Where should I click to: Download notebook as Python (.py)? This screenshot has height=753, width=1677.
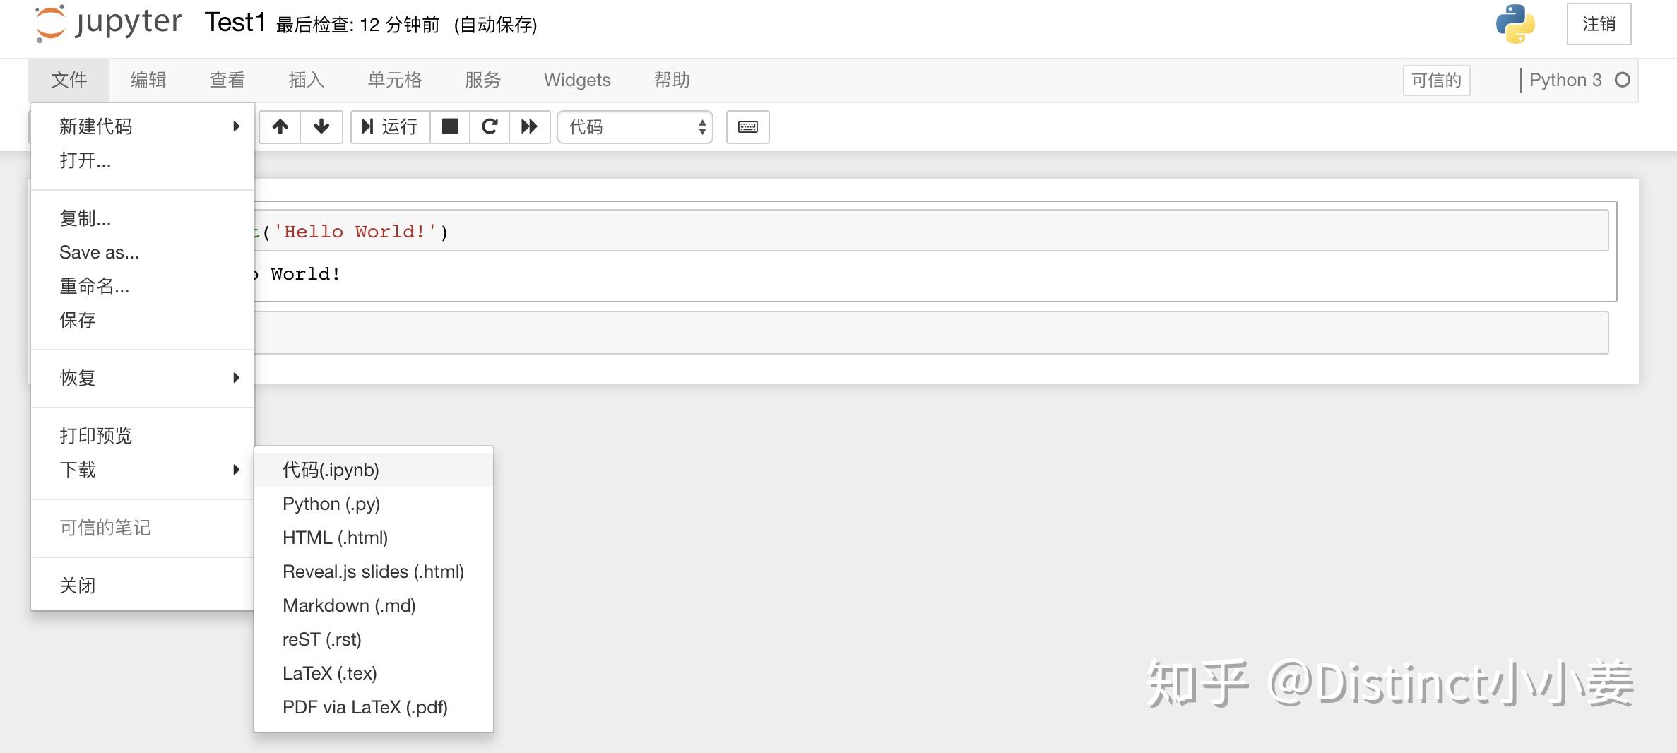coord(331,504)
